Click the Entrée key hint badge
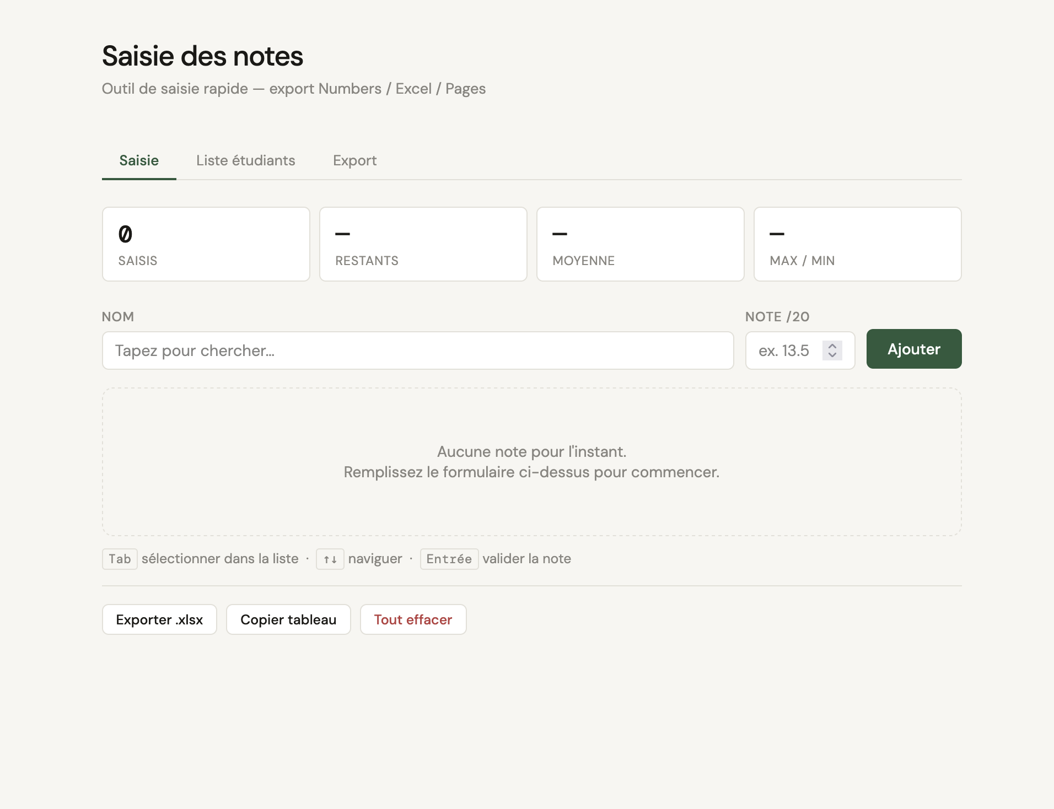 pos(449,559)
